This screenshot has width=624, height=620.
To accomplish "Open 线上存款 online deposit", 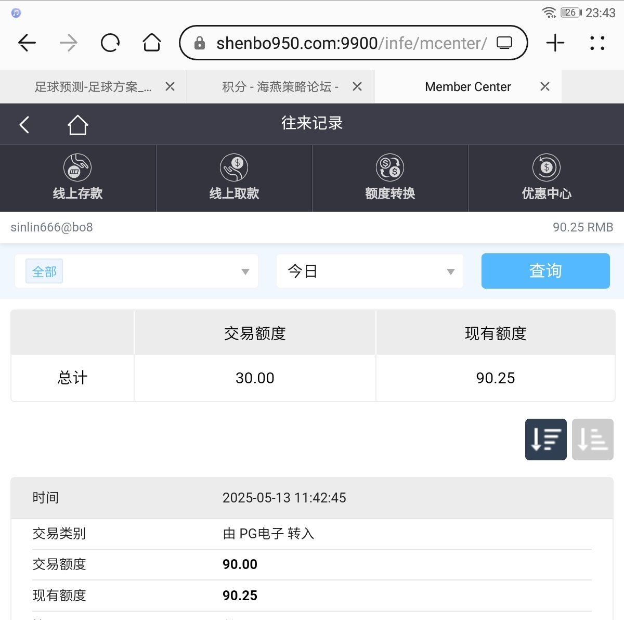I will click(x=78, y=178).
